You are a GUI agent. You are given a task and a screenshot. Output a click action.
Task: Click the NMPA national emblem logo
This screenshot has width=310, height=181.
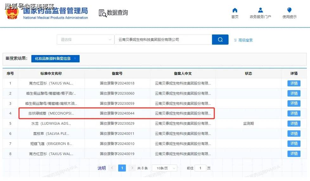[13, 13]
